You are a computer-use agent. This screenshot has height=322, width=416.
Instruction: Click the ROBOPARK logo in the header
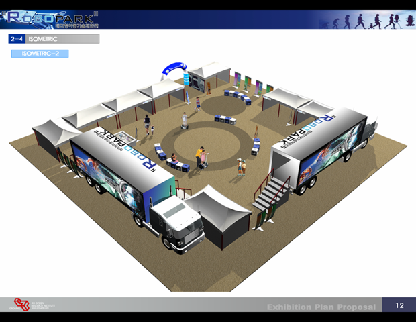(50, 19)
